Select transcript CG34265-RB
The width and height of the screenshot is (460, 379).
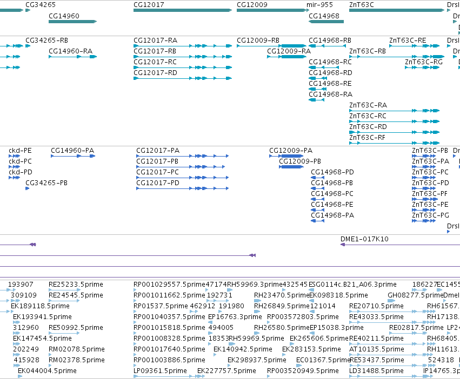click(47, 40)
